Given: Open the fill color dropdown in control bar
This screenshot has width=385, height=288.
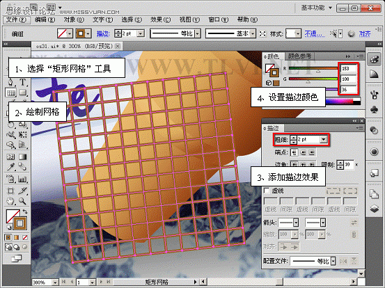Looking at the screenshot, I should 70,33.
